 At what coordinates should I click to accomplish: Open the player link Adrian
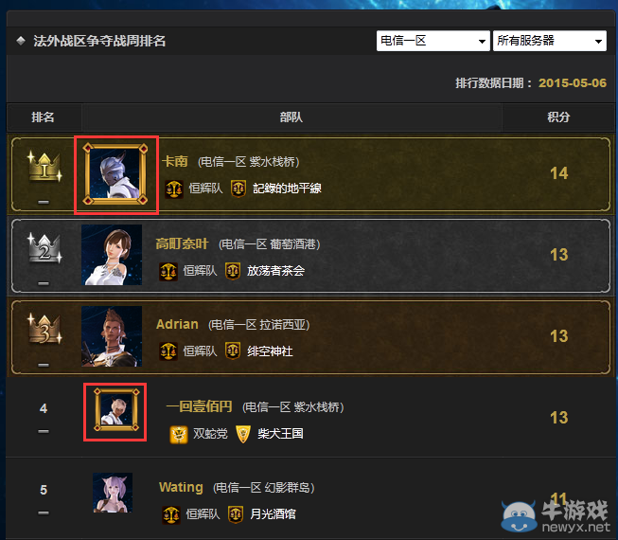pos(177,324)
